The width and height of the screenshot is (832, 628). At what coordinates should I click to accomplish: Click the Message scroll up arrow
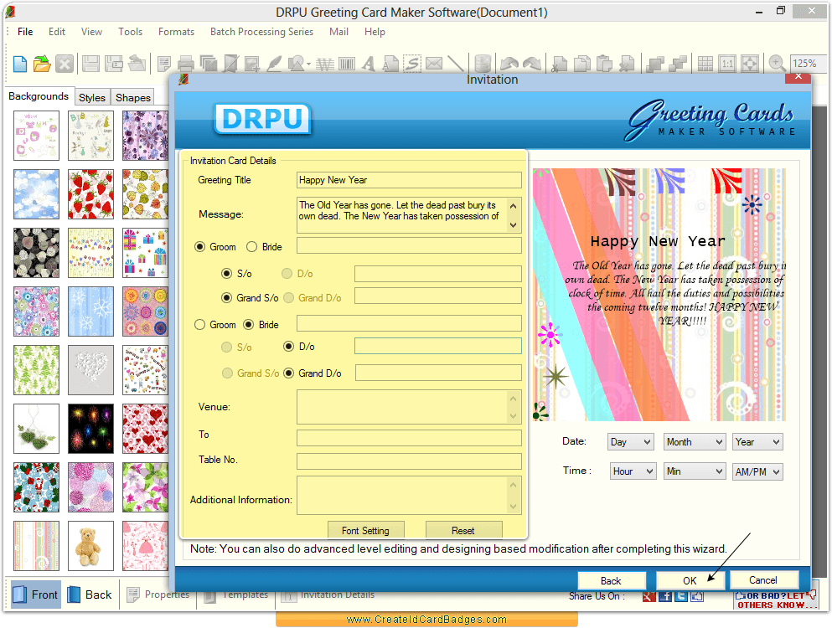pos(513,206)
